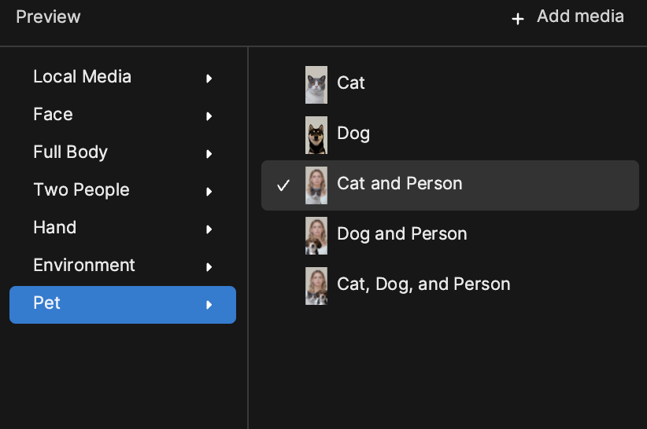Expand the Local Media submenu arrow
Screen dimensions: 647x429
tap(209, 79)
